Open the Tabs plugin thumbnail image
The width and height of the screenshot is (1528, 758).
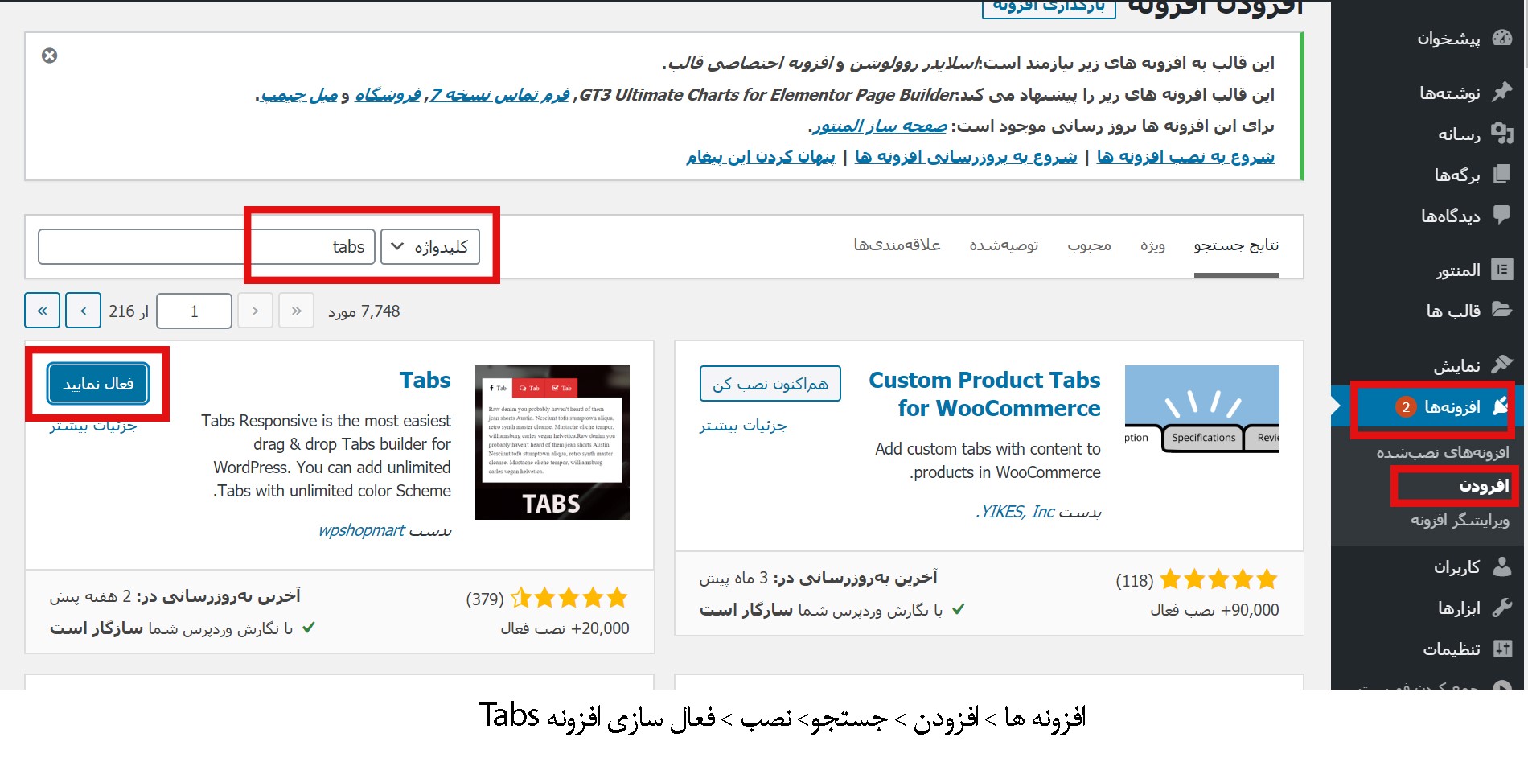pyautogui.click(x=552, y=442)
